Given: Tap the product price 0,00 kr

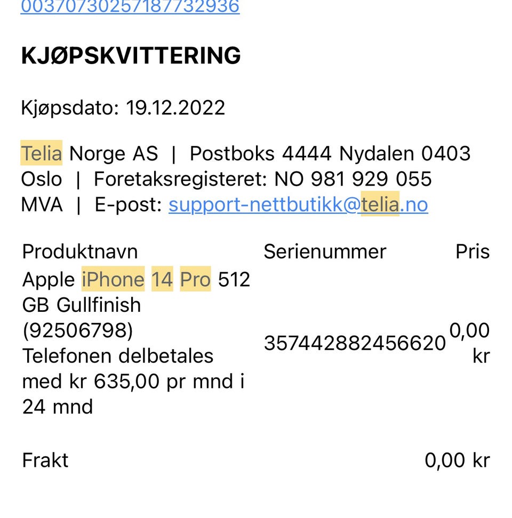Looking at the screenshot, I should tap(469, 343).
